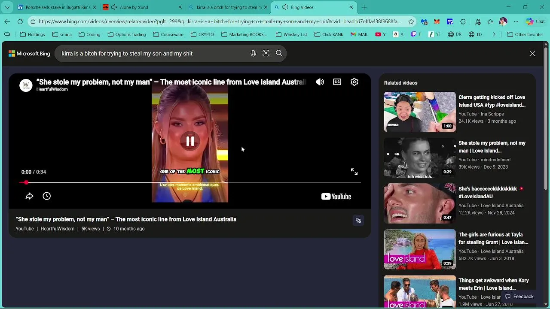Click the HeartfulWisdom channel avatar
550x309 pixels.
(26, 85)
